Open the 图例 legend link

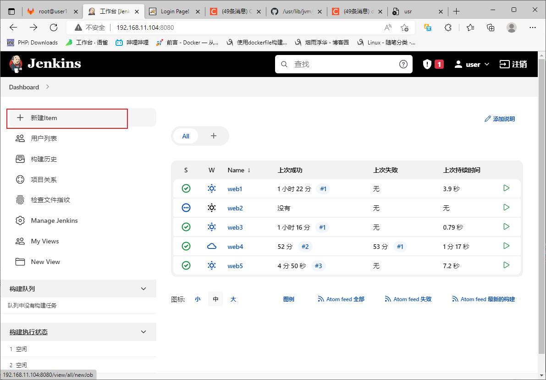coord(289,299)
